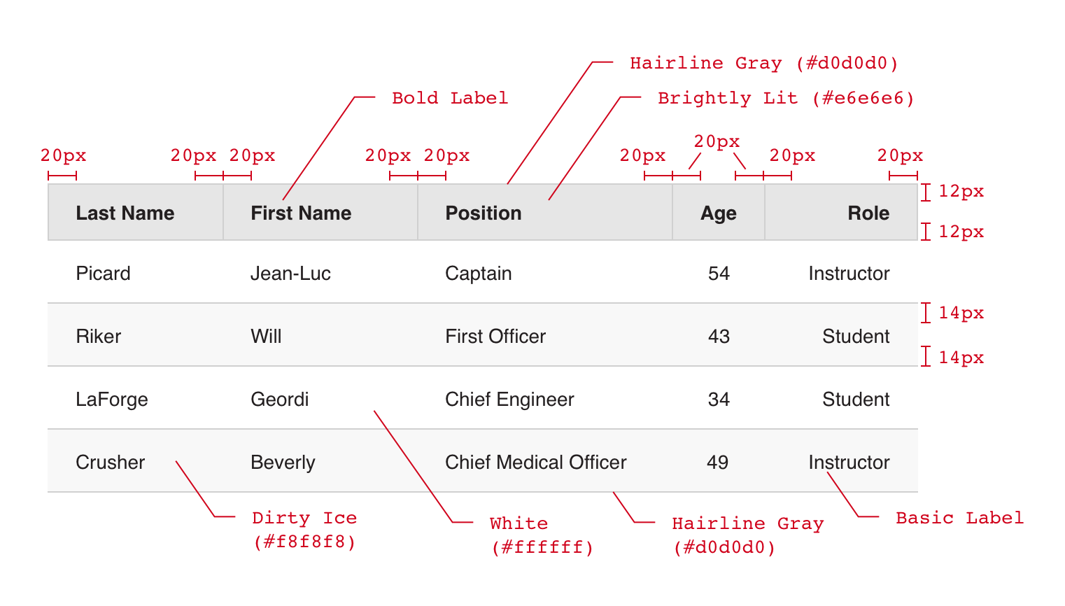Click the Chief Engineer position cell
The image size is (1065, 606).
coord(509,399)
